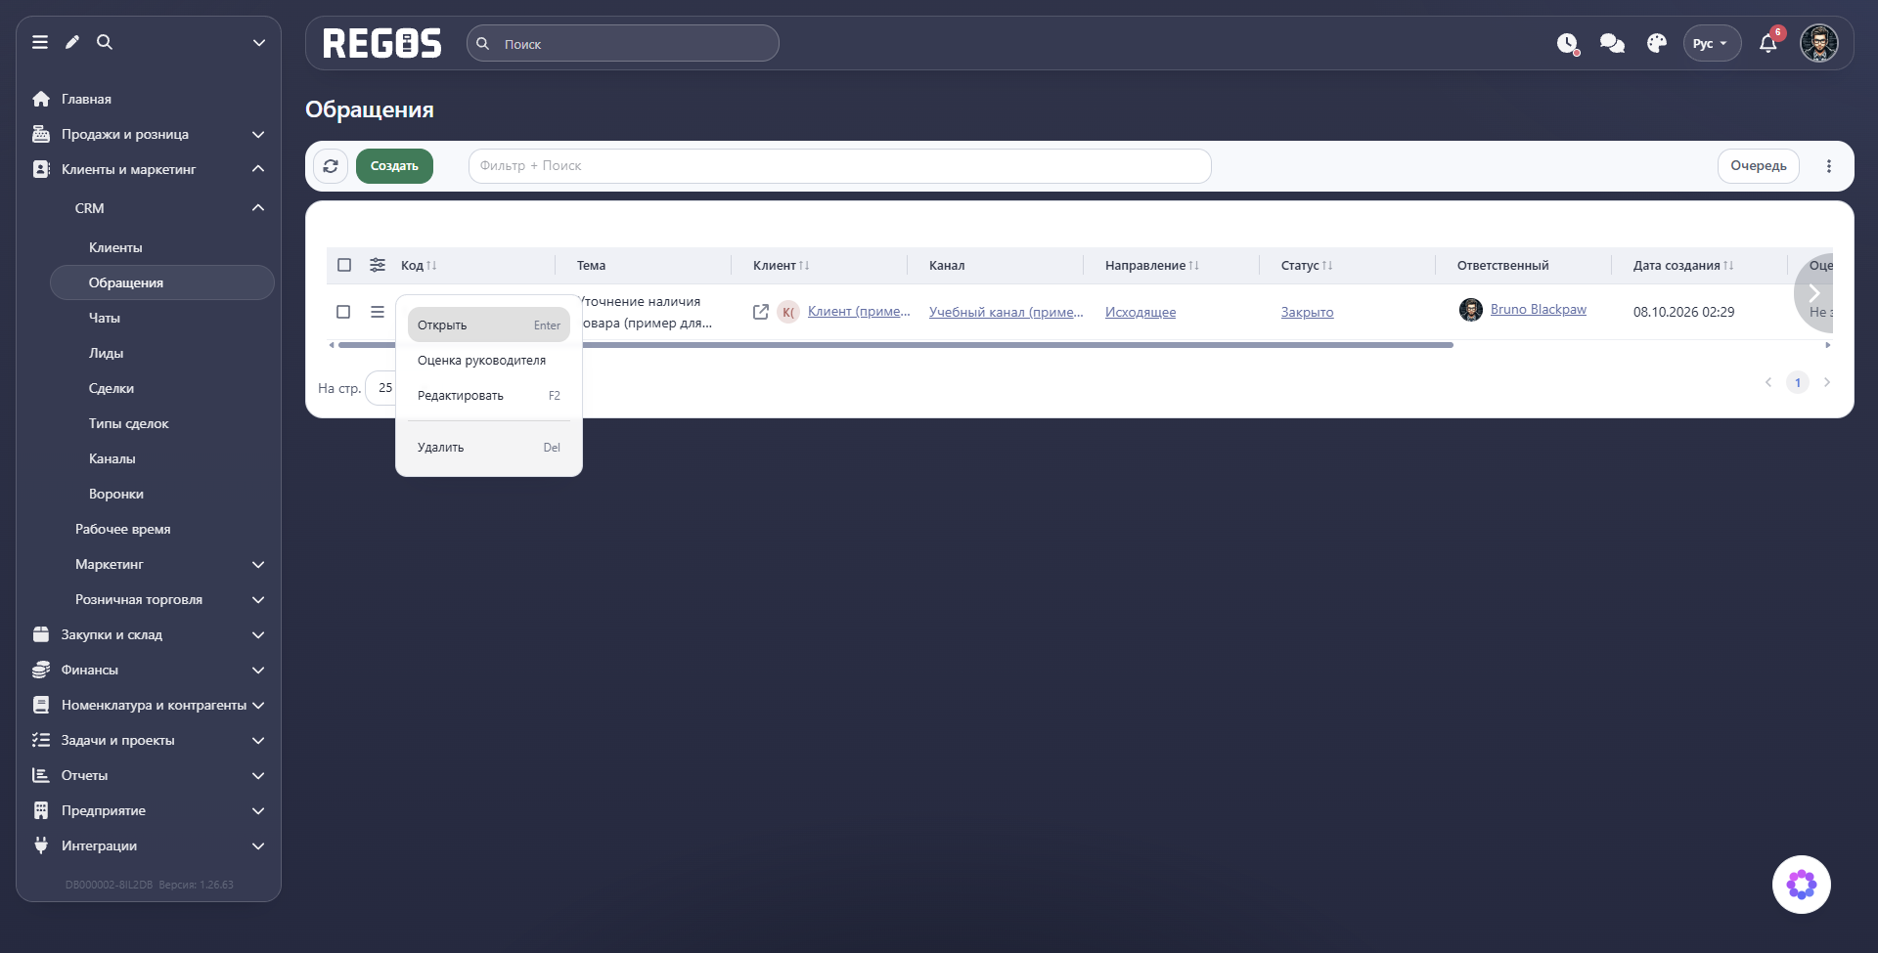Click the hamburger menu icon in sidebar

click(40, 42)
